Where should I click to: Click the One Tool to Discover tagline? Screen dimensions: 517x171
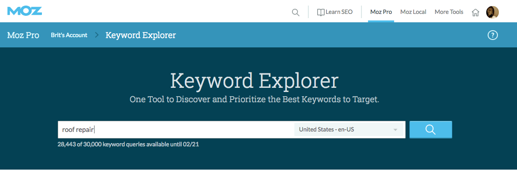(254, 99)
